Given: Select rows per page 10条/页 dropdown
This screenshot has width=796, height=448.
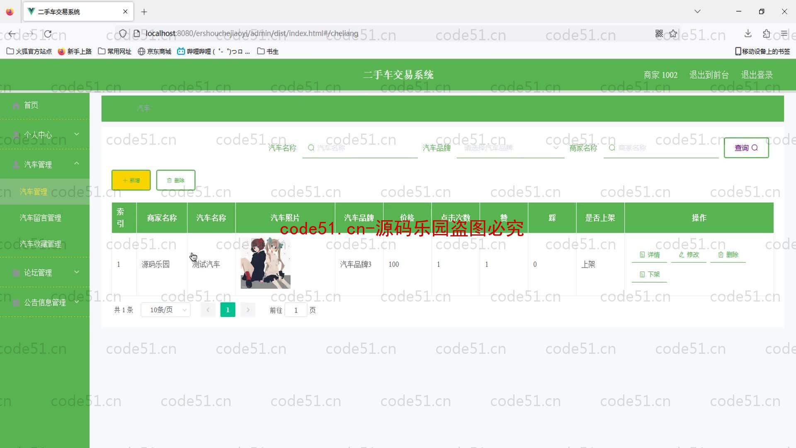Looking at the screenshot, I should 166,309.
